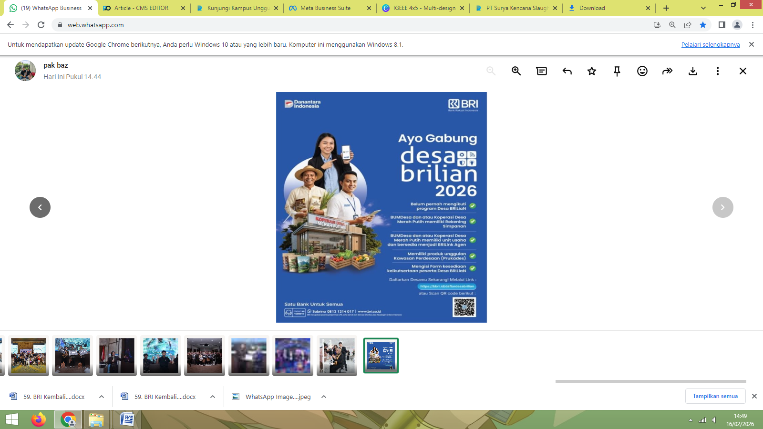This screenshot has height=429, width=763.
Task: Go back to previous page
Action: [x=10, y=25]
